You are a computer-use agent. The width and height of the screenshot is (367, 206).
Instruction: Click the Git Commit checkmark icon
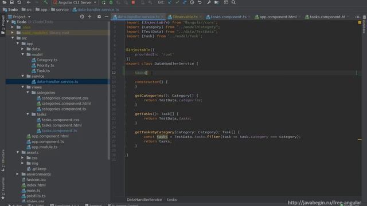[x=177, y=2]
